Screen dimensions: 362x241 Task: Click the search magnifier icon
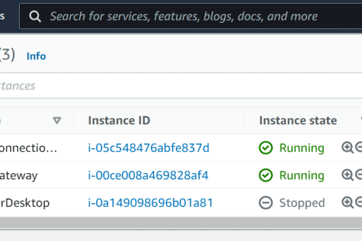point(35,17)
